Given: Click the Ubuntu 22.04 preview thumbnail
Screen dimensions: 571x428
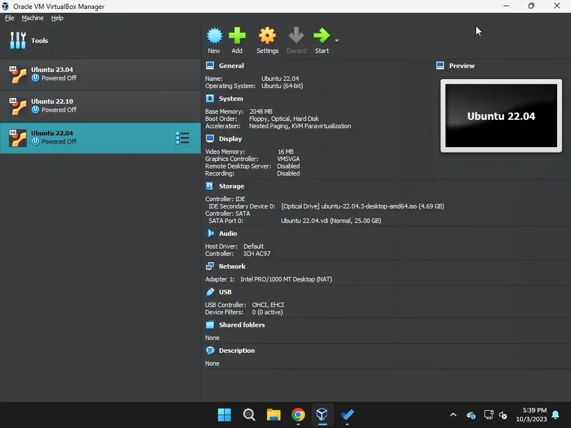Looking at the screenshot, I should [501, 116].
